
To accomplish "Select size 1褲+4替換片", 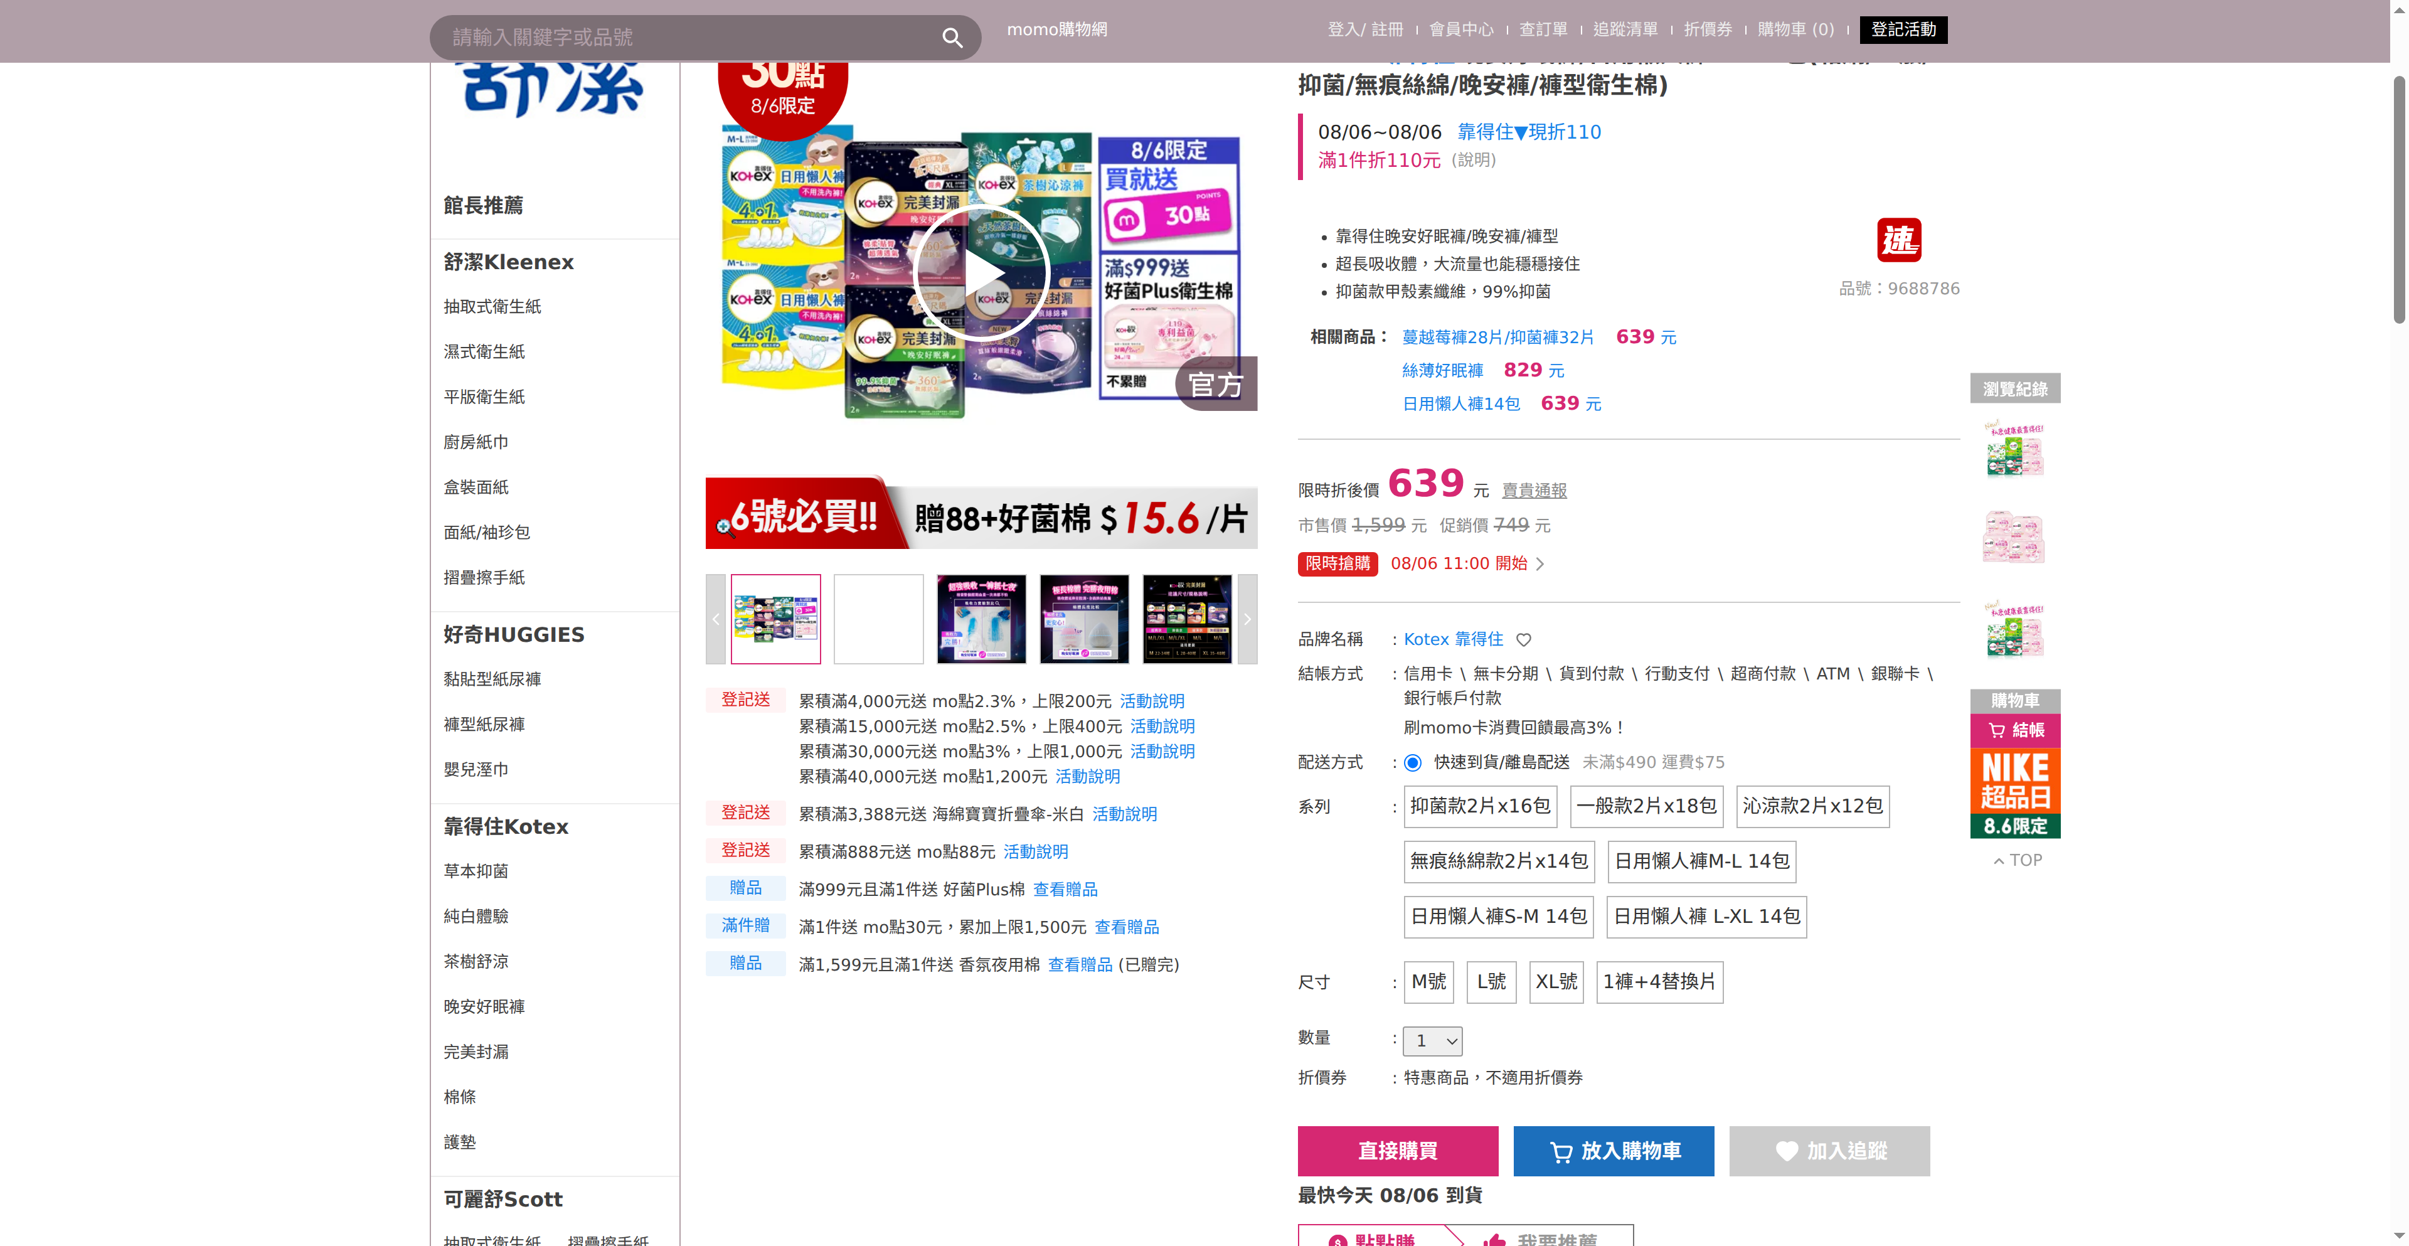I will [1660, 982].
